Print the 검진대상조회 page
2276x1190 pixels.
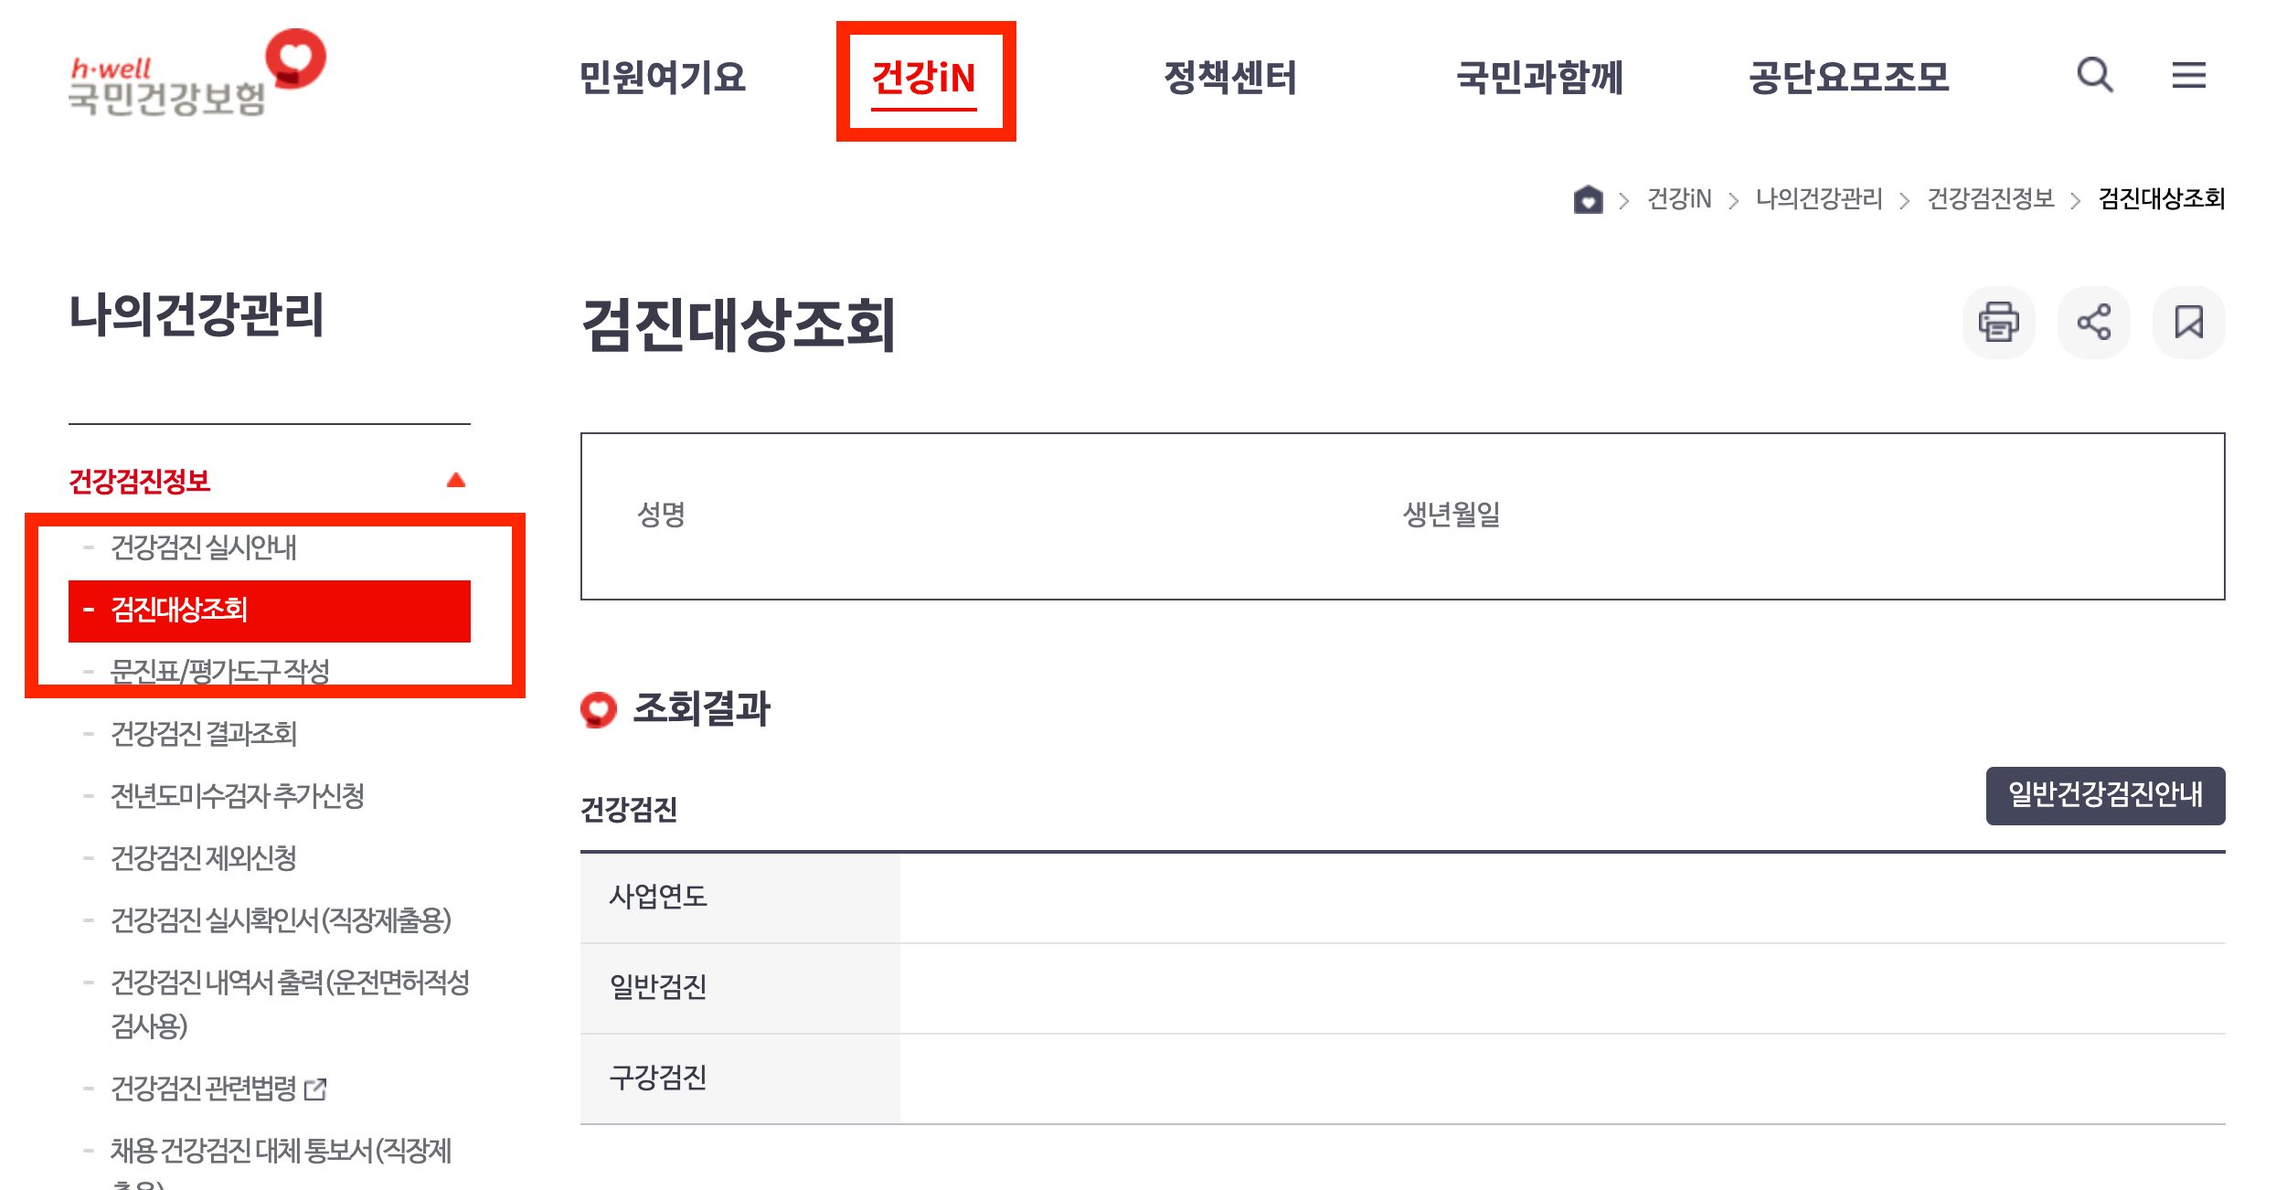1998,322
